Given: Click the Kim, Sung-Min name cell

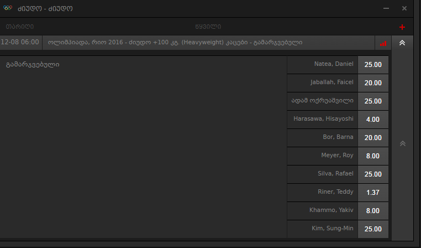Looking at the screenshot, I should [x=323, y=229].
